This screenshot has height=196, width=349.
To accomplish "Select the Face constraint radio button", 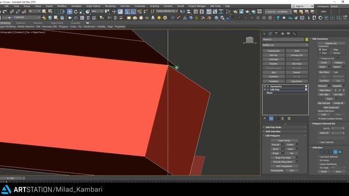I will [320, 53].
